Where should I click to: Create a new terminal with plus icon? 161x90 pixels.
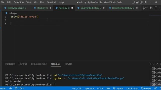tap(150, 64)
